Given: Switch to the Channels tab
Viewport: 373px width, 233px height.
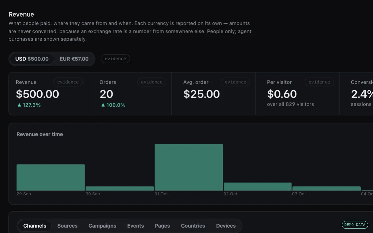Looking at the screenshot, I should pos(35,226).
